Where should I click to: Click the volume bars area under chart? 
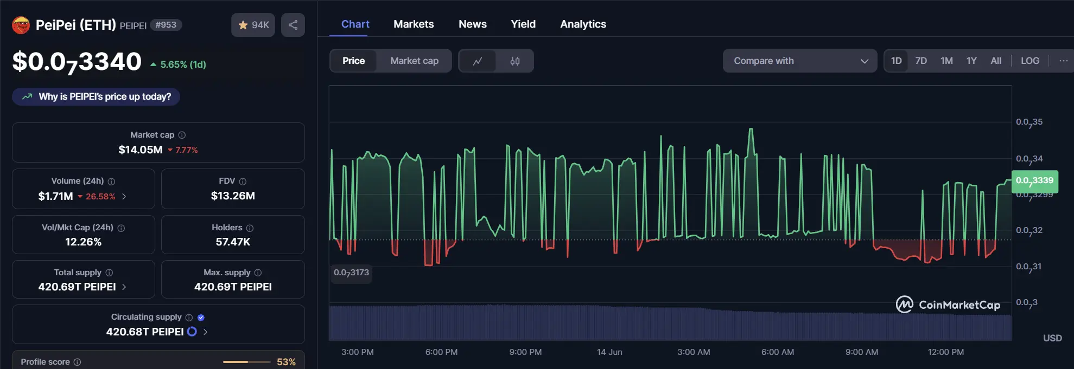point(670,323)
